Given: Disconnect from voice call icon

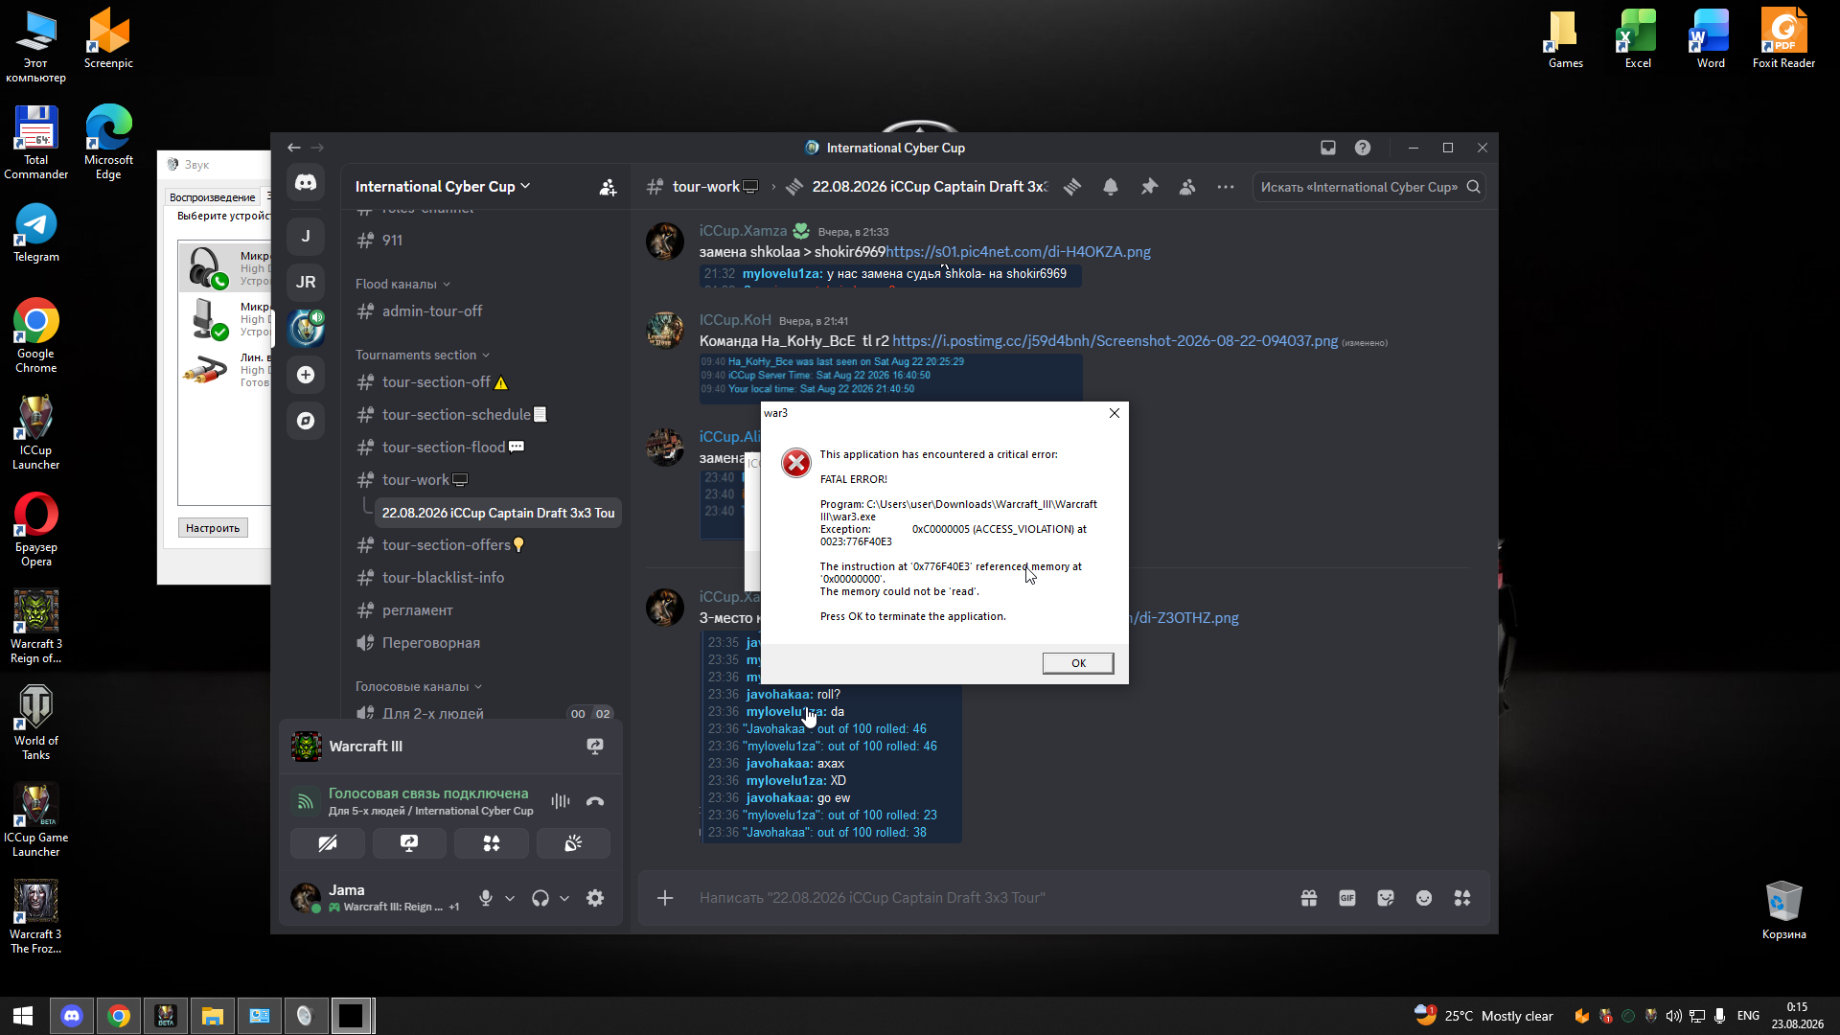Looking at the screenshot, I should pos(595,801).
